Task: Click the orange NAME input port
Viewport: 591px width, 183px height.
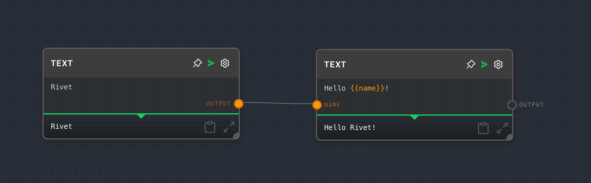Action: click(x=317, y=105)
